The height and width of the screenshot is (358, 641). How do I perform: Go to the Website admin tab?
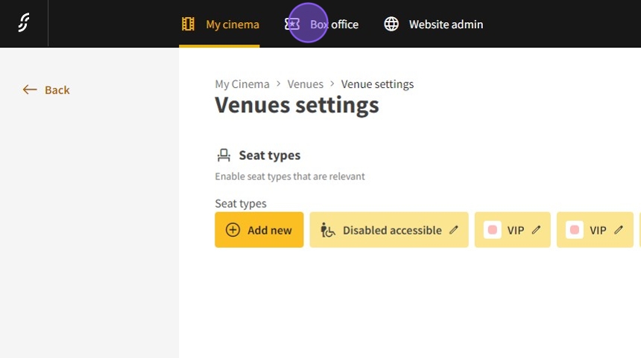pyautogui.click(x=446, y=25)
